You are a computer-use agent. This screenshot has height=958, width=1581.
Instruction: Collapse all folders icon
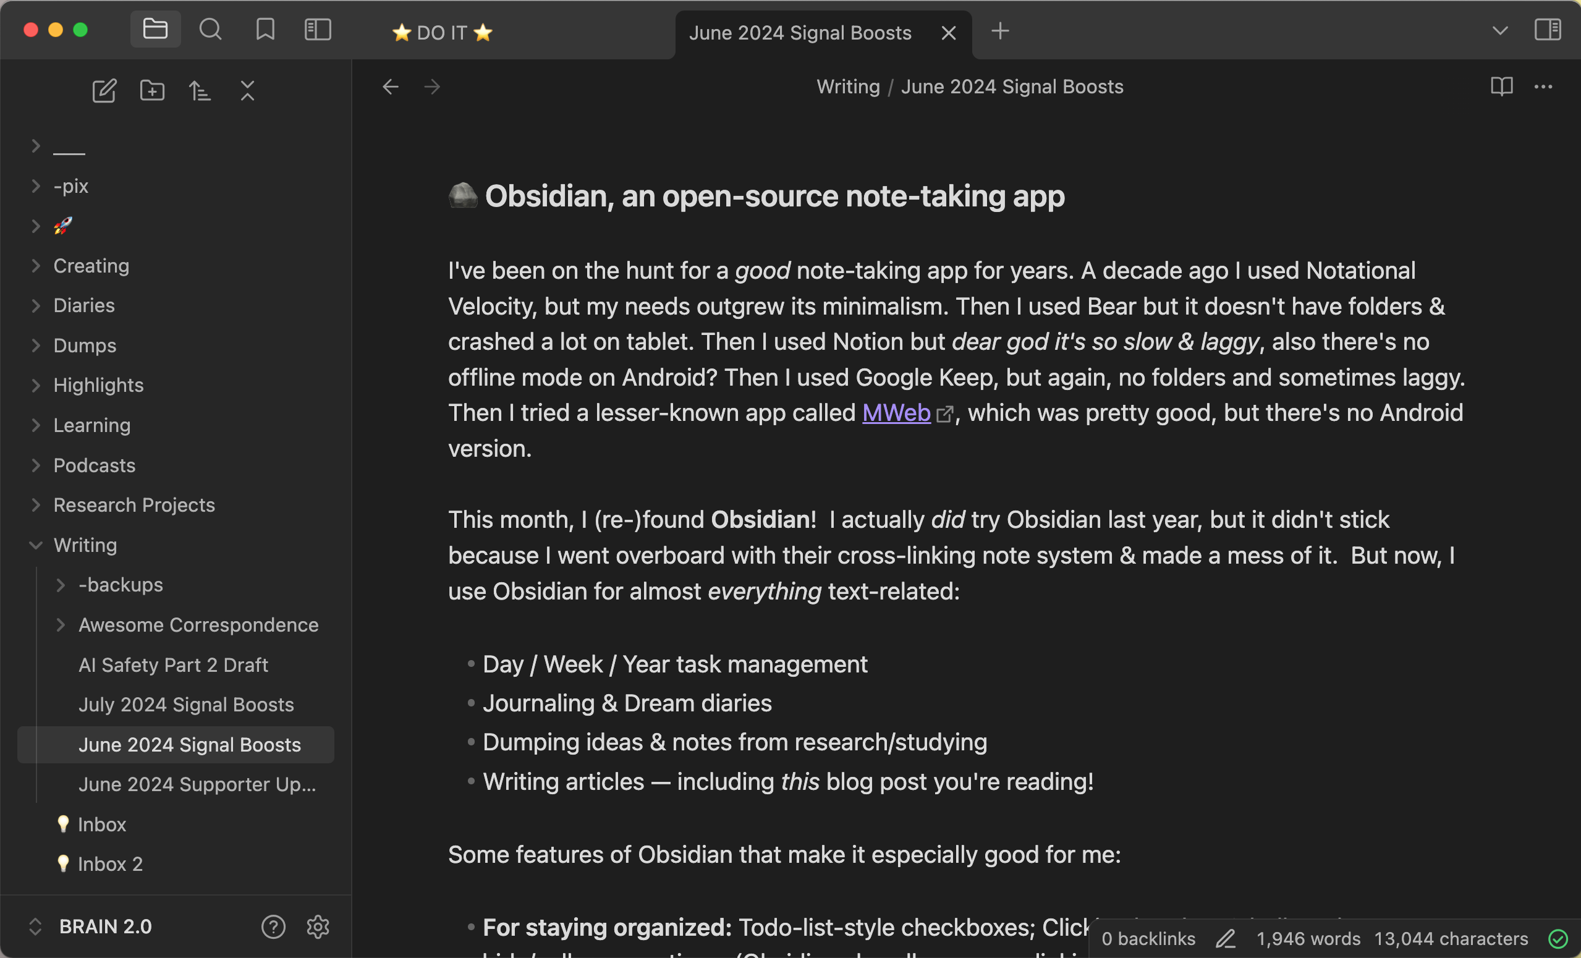click(247, 91)
